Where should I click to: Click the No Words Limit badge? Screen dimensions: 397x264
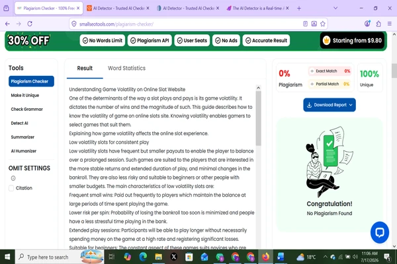pyautogui.click(x=103, y=40)
